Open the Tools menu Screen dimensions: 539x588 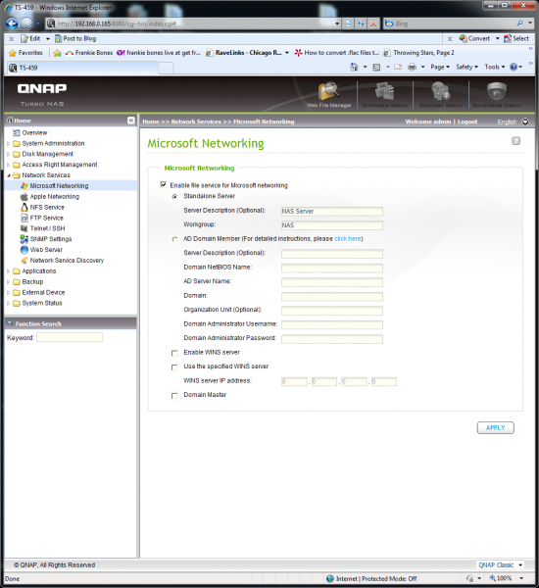click(x=494, y=67)
